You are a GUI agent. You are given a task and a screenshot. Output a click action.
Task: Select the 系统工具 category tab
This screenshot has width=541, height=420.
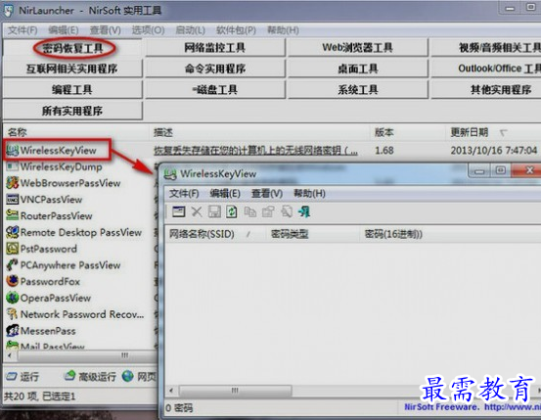(358, 90)
